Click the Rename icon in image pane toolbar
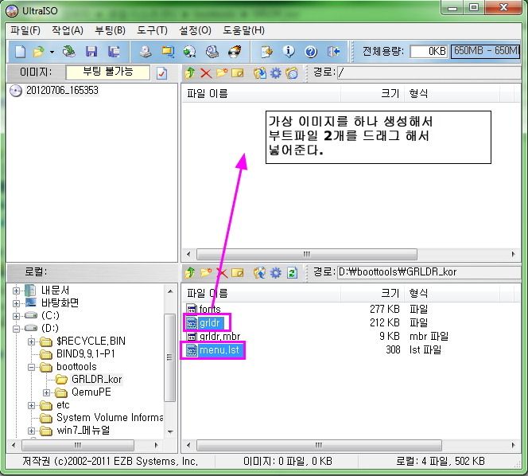This screenshot has width=528, height=476. (x=238, y=72)
